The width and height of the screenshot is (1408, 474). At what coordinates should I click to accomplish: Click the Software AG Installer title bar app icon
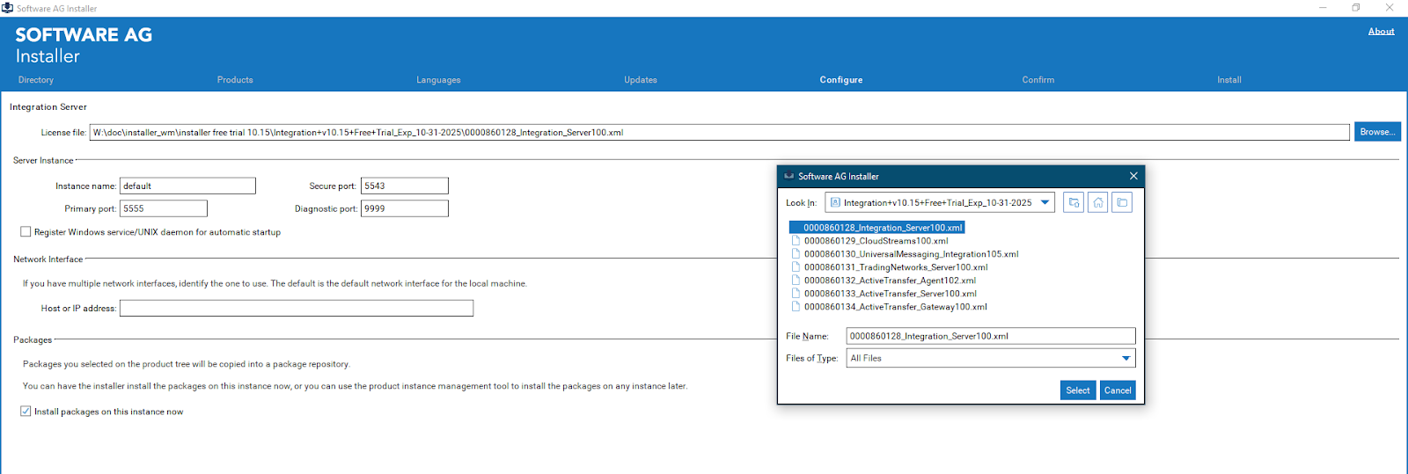pyautogui.click(x=7, y=8)
